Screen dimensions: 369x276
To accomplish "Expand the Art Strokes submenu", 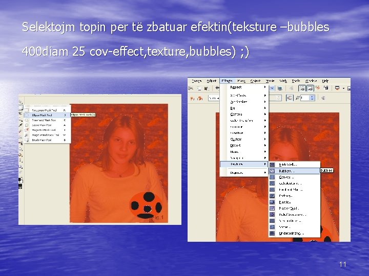I will pyautogui.click(x=244, y=102).
